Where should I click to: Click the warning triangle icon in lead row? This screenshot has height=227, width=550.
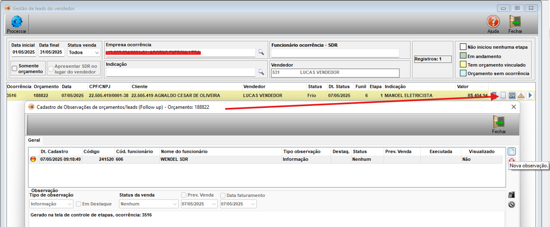(x=521, y=95)
